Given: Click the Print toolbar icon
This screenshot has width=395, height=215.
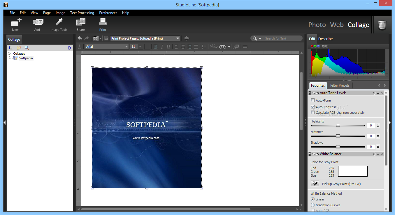Looking at the screenshot, I should [103, 22].
